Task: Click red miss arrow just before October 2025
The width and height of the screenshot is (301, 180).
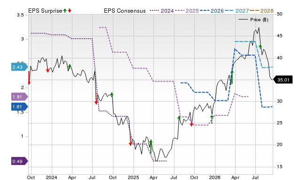Action: (x=191, y=124)
